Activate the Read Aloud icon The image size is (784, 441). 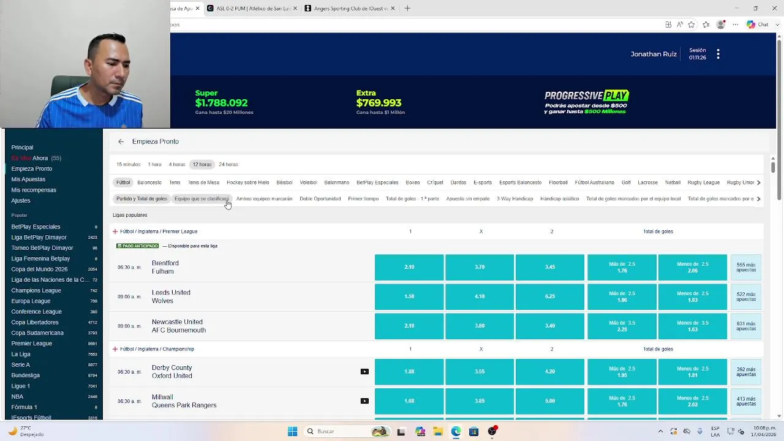click(680, 24)
